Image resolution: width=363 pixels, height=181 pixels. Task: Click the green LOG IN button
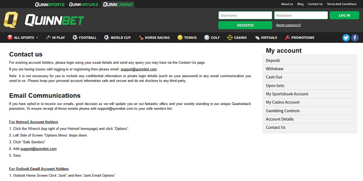point(344,15)
